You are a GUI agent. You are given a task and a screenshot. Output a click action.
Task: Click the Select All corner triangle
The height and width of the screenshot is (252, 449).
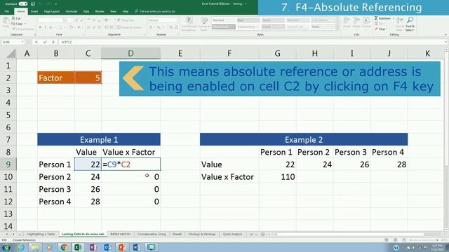(11, 53)
